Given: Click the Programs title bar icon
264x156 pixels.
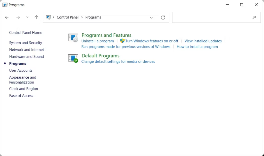Looking at the screenshot, I should [5, 5].
